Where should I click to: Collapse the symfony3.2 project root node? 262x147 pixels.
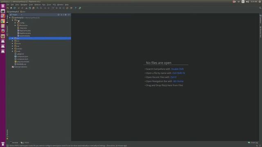(x=10, y=18)
